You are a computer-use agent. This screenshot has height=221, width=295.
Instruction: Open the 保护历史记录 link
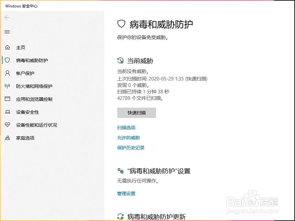coord(131,148)
